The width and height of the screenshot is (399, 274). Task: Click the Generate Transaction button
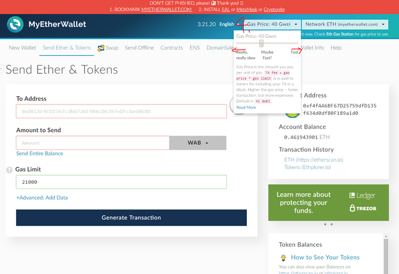[132, 217]
